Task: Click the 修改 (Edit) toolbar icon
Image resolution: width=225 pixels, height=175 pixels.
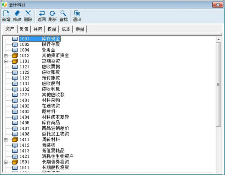Action: coord(17,13)
